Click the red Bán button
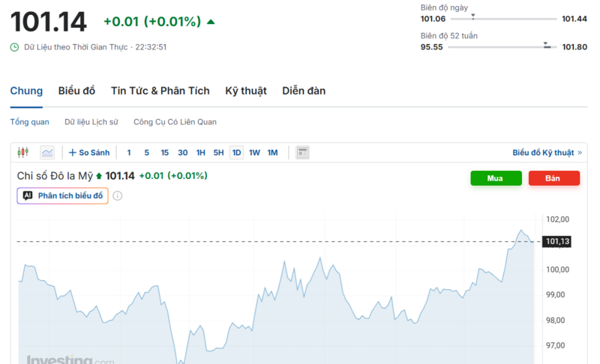 pyautogui.click(x=554, y=178)
